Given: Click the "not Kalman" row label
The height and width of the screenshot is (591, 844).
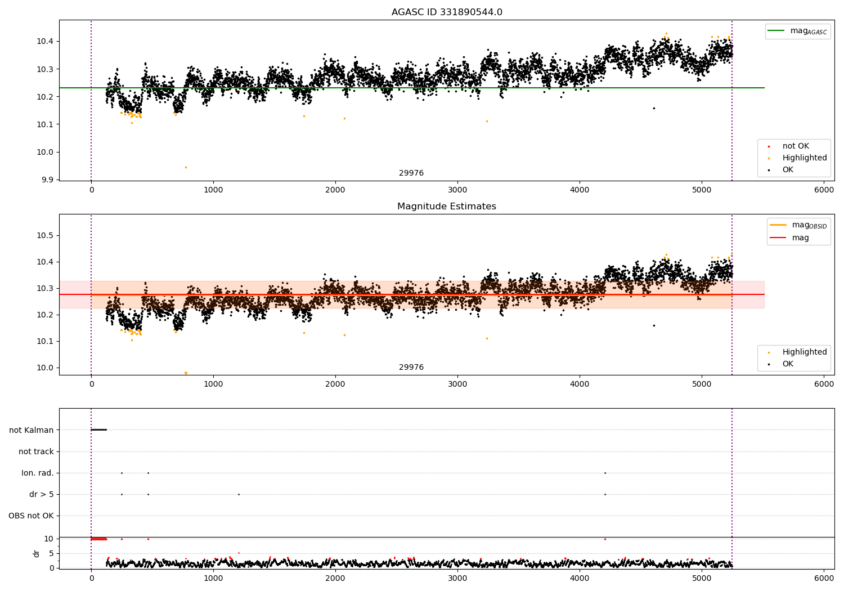Looking at the screenshot, I should [x=32, y=430].
